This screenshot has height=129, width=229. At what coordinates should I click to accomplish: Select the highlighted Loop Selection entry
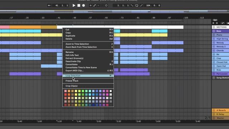click(88, 76)
